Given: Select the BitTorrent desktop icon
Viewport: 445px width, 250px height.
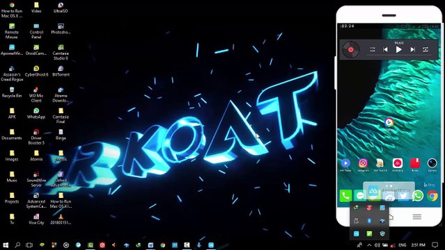Looking at the screenshot, I should tap(61, 71).
